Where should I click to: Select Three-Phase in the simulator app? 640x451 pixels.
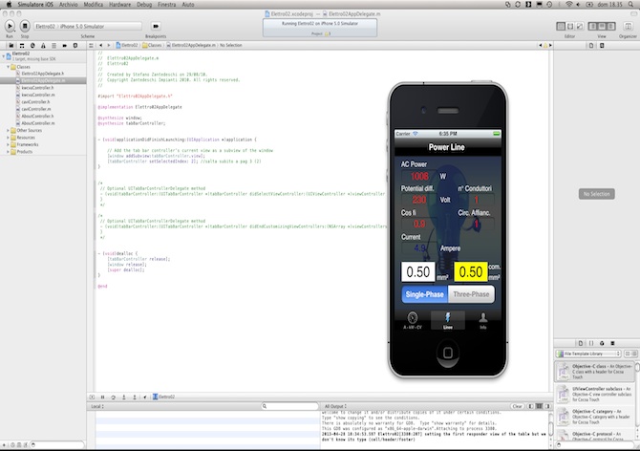tap(472, 294)
